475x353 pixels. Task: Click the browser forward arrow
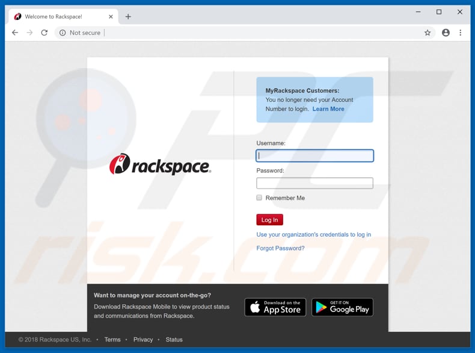[x=29, y=33]
